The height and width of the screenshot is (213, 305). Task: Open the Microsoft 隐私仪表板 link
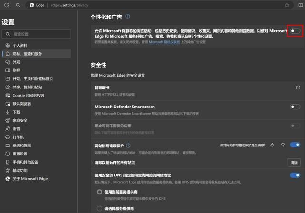coord(164,42)
